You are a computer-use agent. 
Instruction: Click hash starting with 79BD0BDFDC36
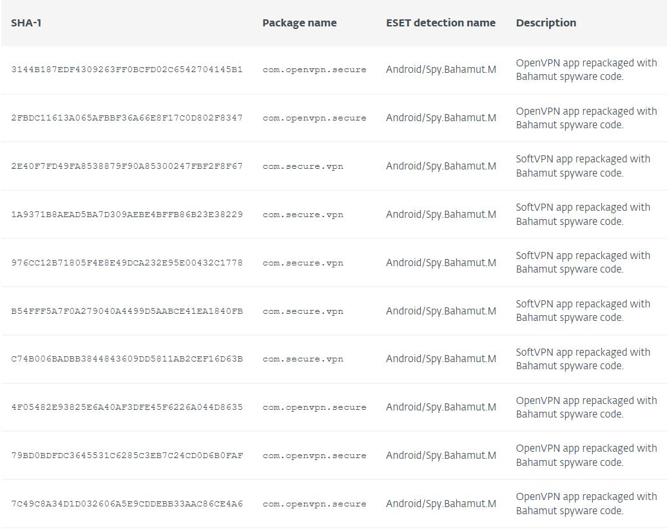click(126, 456)
